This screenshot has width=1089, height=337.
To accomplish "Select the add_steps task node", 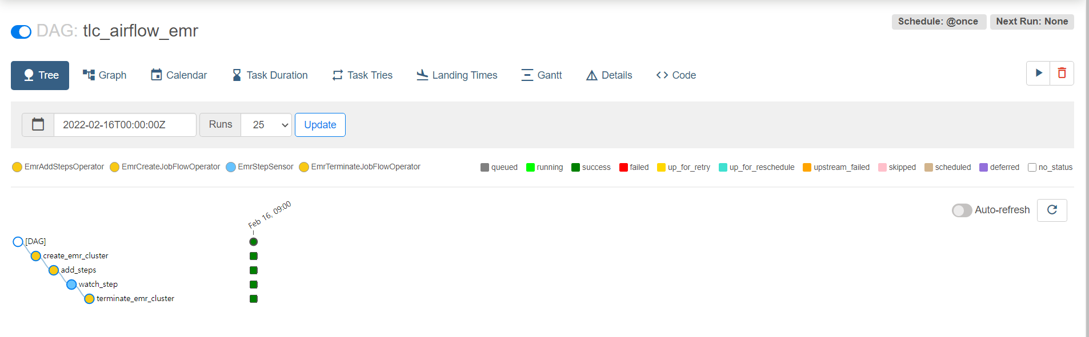I will 54,270.
